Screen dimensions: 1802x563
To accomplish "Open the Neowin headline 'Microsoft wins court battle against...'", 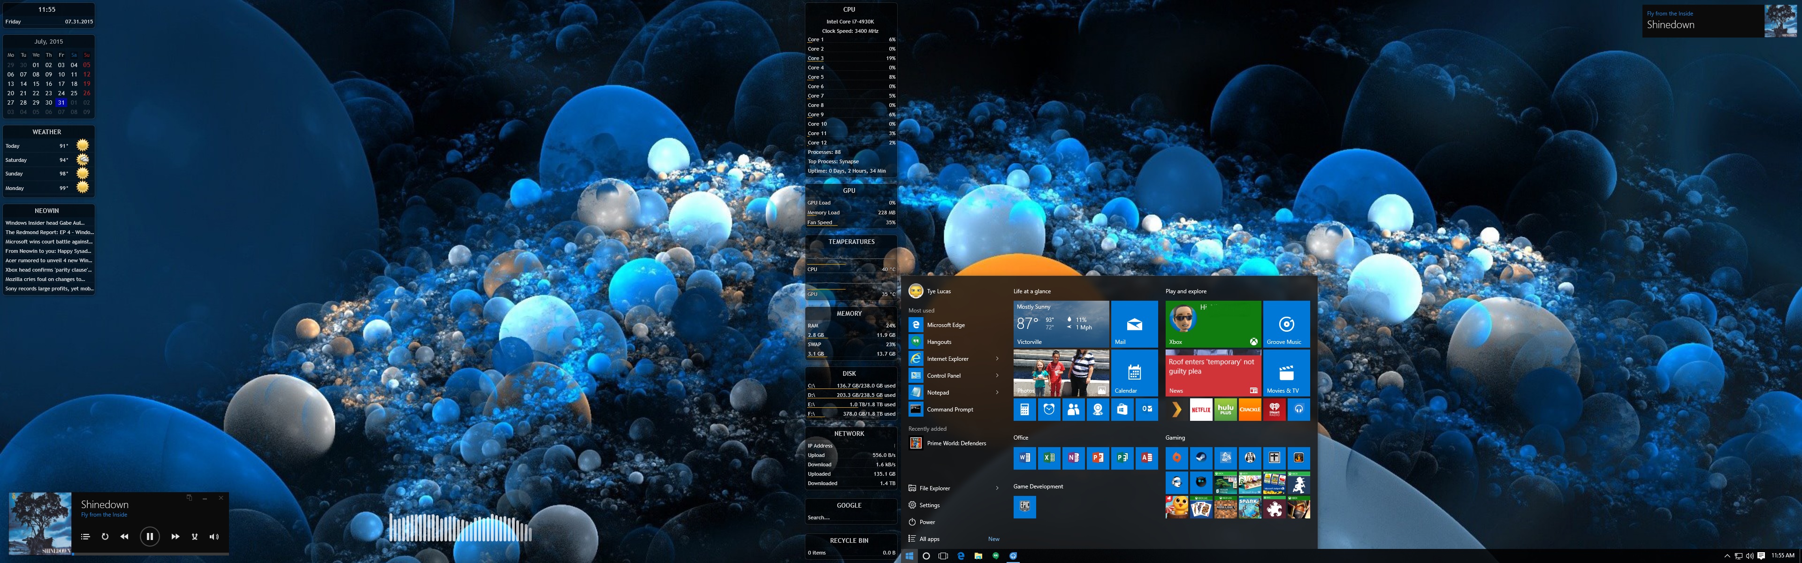I will click(x=48, y=241).
